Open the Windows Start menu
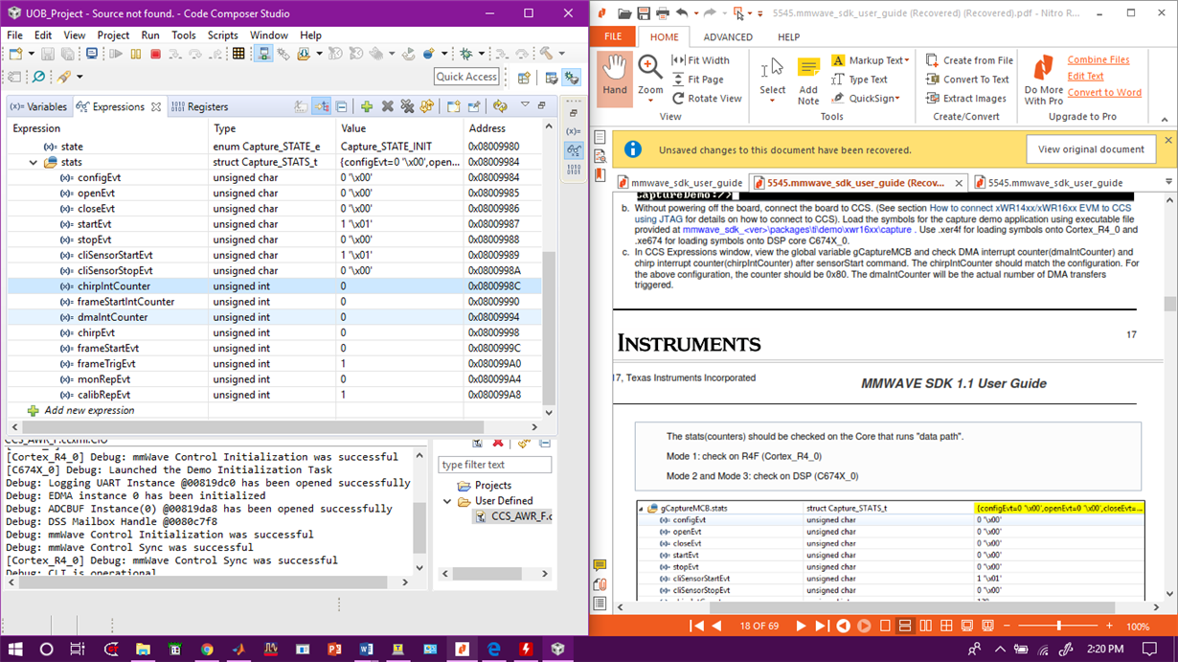This screenshot has width=1178, height=662. point(15,649)
